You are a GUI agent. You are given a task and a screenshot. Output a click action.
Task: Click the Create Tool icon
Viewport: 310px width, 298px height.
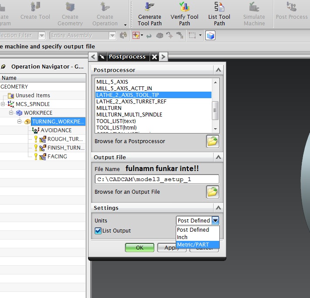pyautogui.click(x=35, y=7)
